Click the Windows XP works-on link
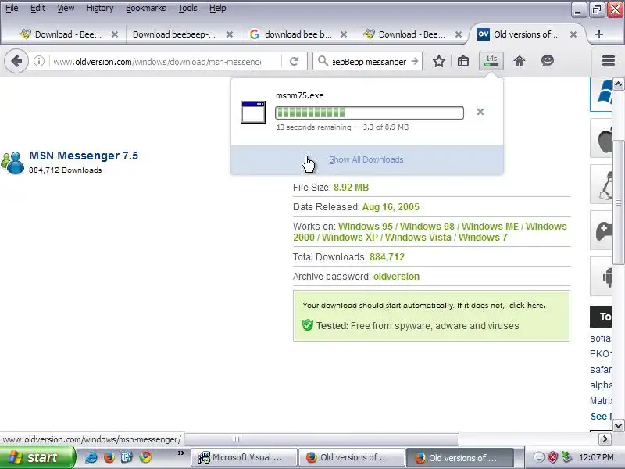 pyautogui.click(x=349, y=238)
